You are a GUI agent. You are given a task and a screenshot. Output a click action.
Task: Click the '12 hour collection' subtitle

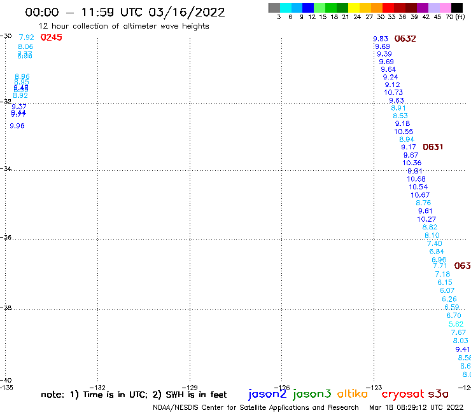[123, 26]
